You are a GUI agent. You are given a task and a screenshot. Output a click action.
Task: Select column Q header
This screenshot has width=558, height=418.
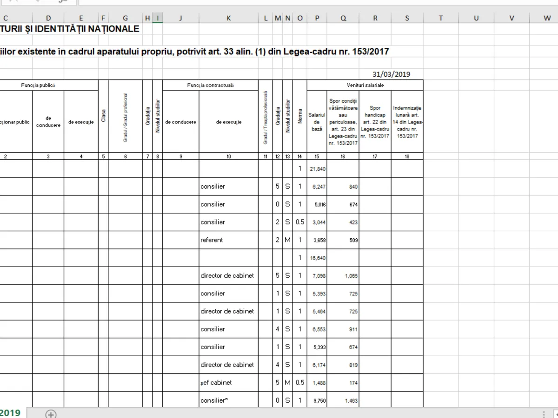point(343,18)
